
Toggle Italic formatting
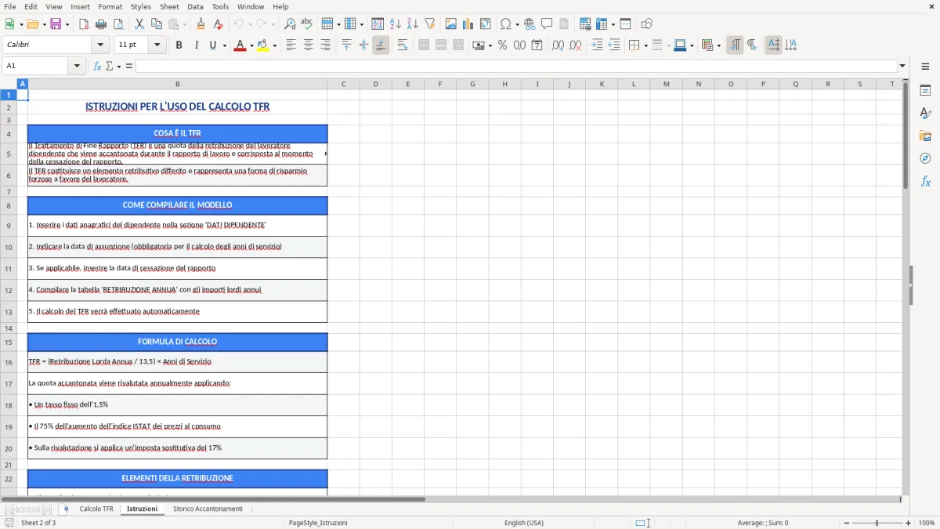click(197, 45)
